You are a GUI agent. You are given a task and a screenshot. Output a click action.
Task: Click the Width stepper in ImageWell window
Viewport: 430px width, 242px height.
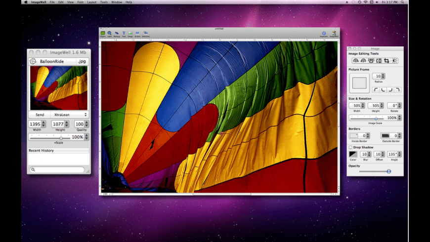43,124
